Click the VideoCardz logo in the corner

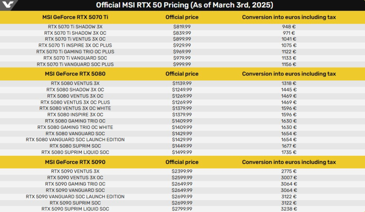pyautogui.click(x=9, y=5)
